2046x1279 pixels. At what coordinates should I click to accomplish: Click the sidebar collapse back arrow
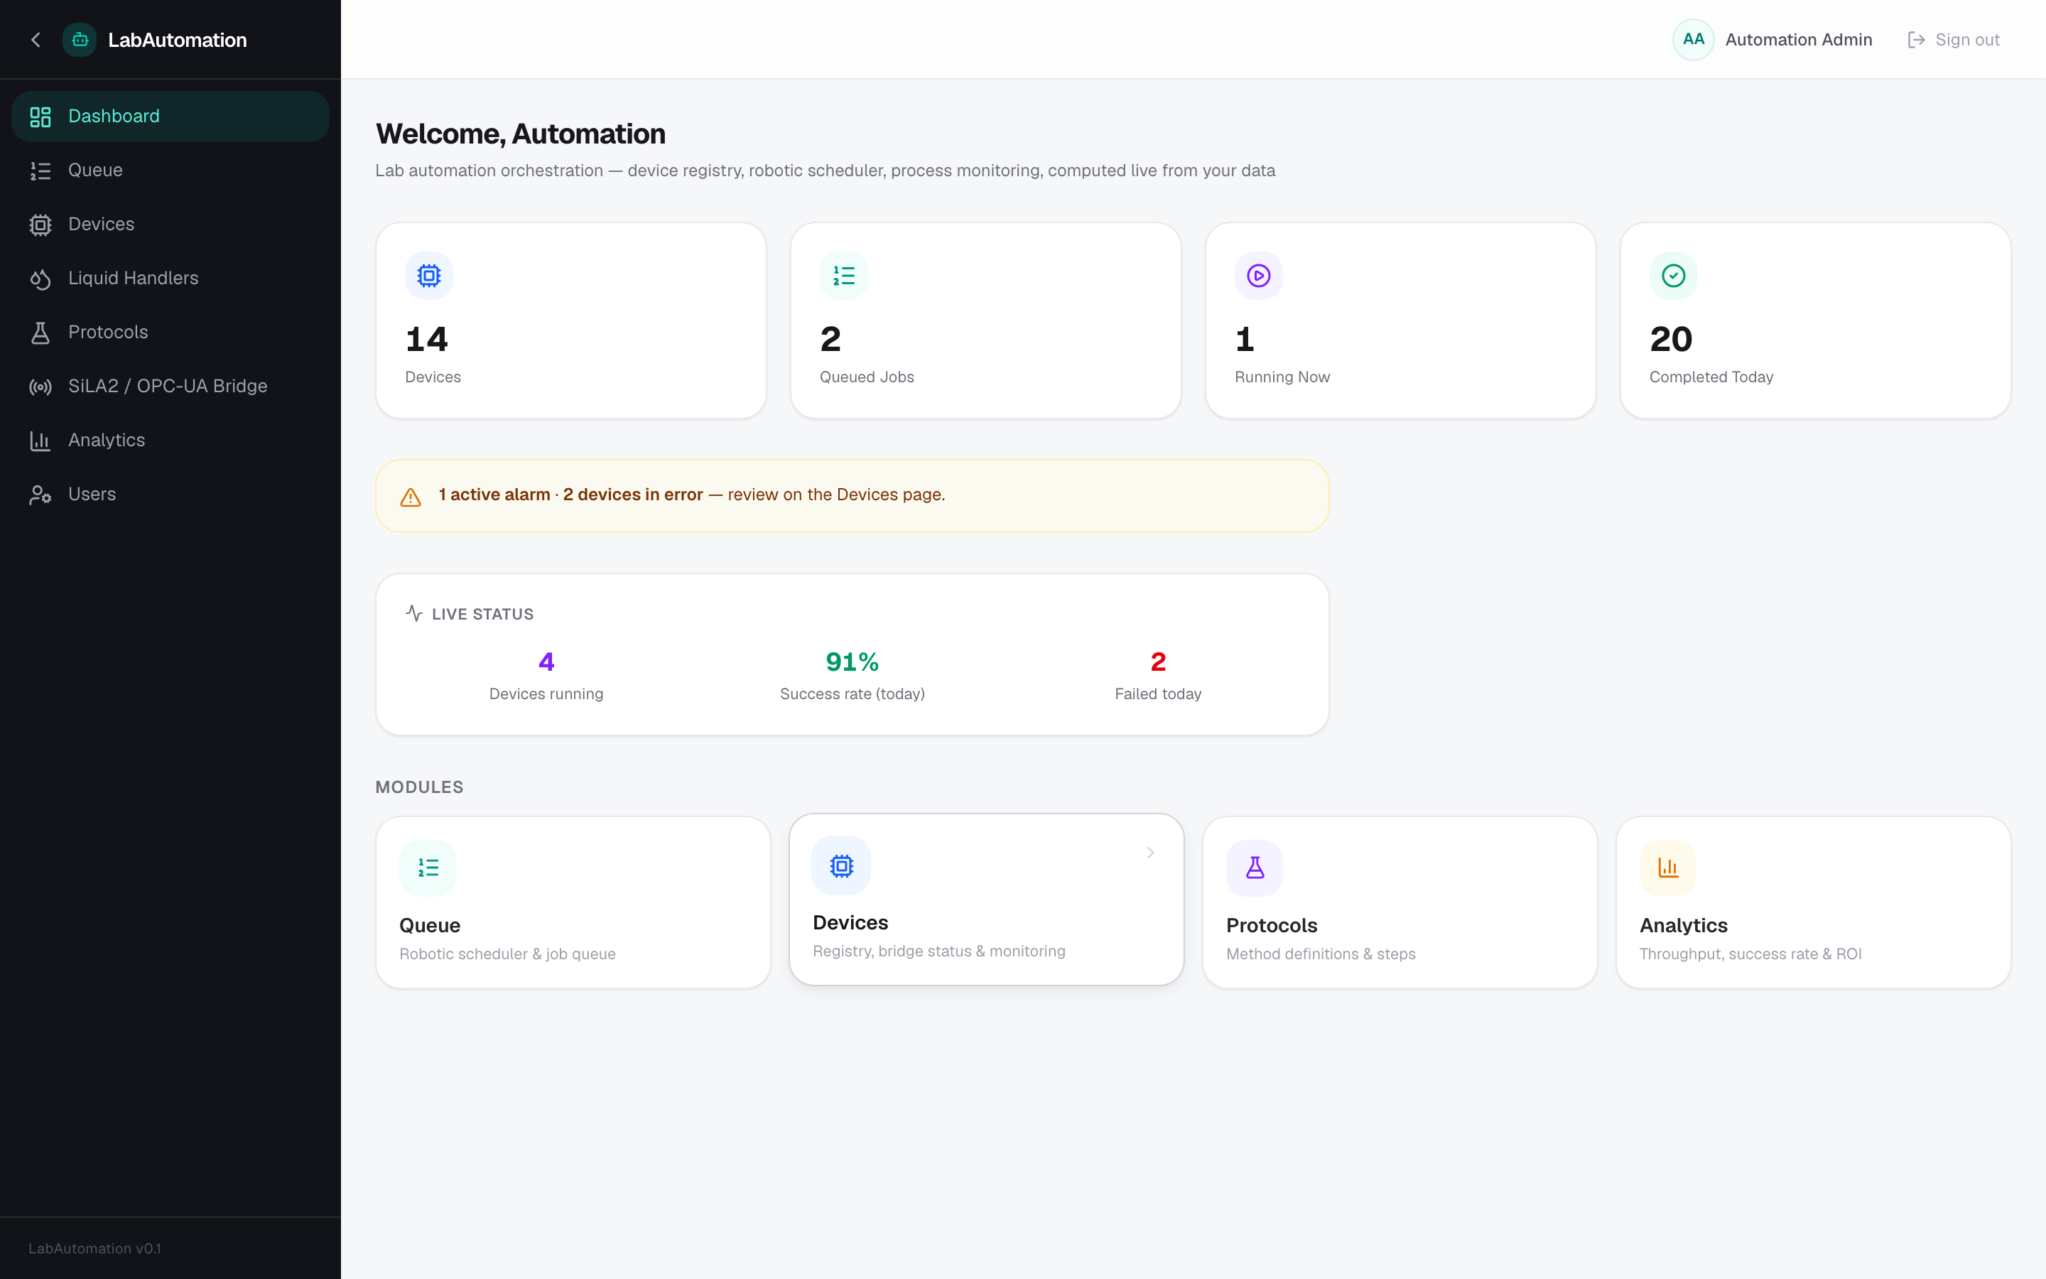(36, 40)
